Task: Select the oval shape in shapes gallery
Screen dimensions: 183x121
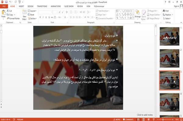Action: [128, 11]
